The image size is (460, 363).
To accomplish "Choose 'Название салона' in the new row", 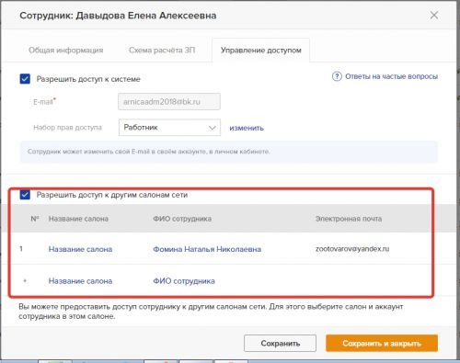I will coord(80,281).
